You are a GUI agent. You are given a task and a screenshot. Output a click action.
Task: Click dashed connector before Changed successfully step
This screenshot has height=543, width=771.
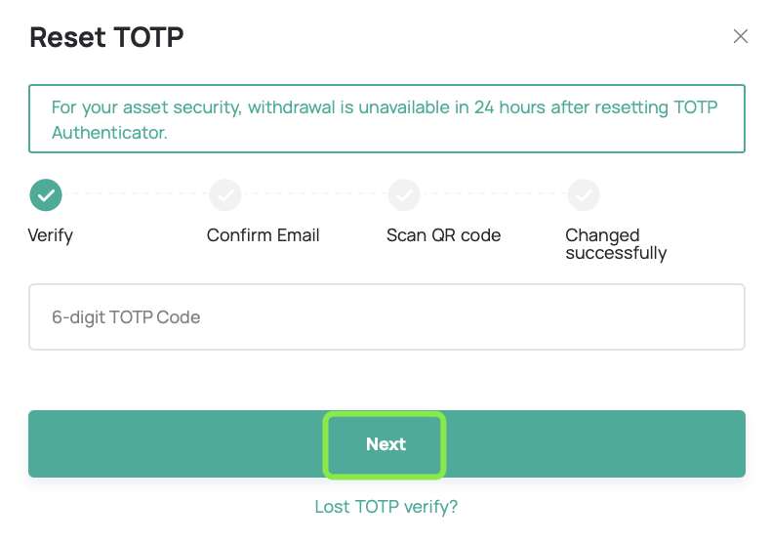click(494, 193)
